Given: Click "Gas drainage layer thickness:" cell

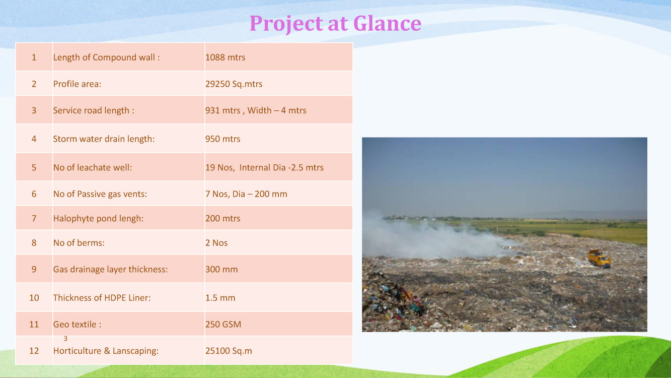Looking at the screenshot, I should (128, 269).
